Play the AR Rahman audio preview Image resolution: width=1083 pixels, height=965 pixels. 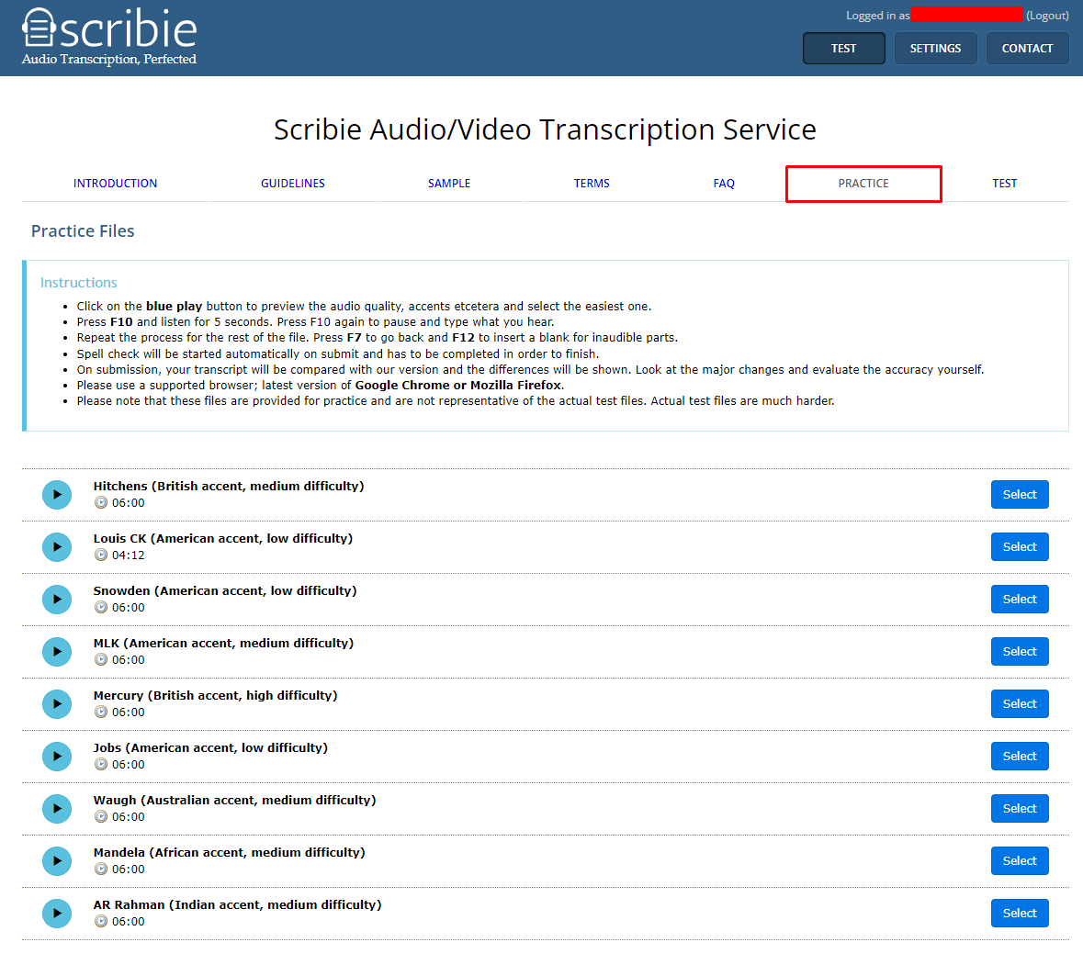click(x=57, y=915)
